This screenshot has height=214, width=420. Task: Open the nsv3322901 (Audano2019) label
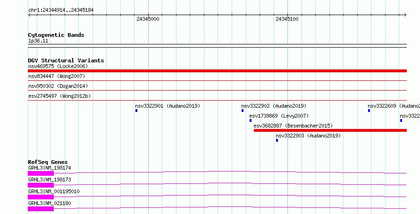click(168, 106)
